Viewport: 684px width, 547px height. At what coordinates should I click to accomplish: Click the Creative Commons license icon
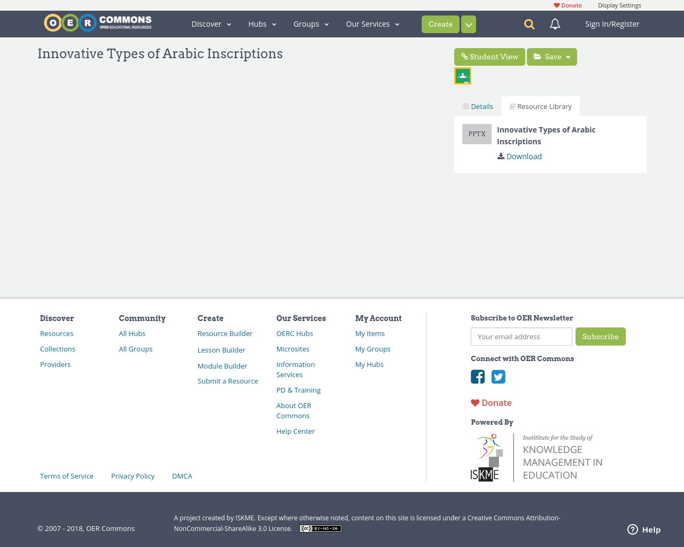click(x=320, y=528)
